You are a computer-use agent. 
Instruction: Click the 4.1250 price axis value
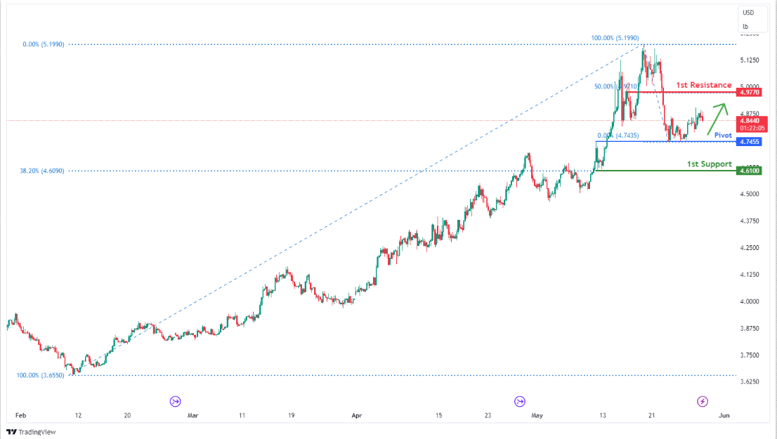tap(749, 274)
